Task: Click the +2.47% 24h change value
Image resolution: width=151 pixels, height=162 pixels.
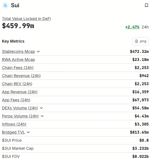Action: pos(132,27)
